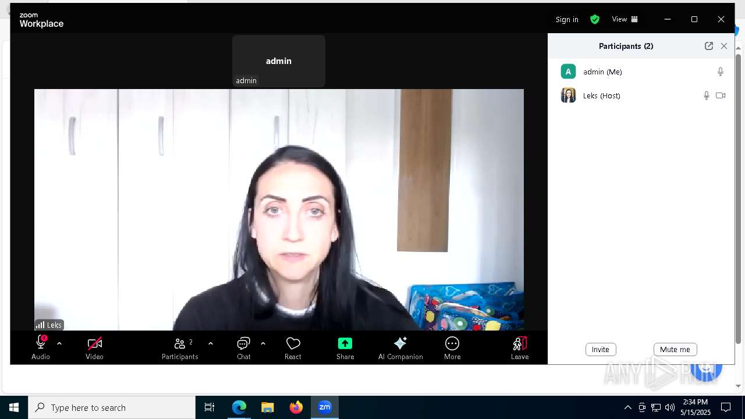Open the green shield encryption info
Image resolution: width=745 pixels, height=419 pixels.
595,19
